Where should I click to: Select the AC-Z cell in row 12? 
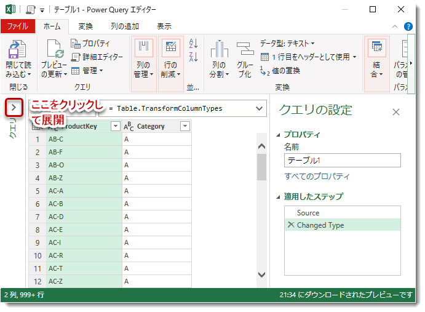pos(84,281)
